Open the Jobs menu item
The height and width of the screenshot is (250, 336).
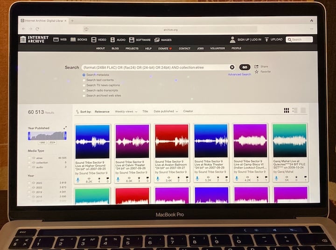tap(200, 49)
